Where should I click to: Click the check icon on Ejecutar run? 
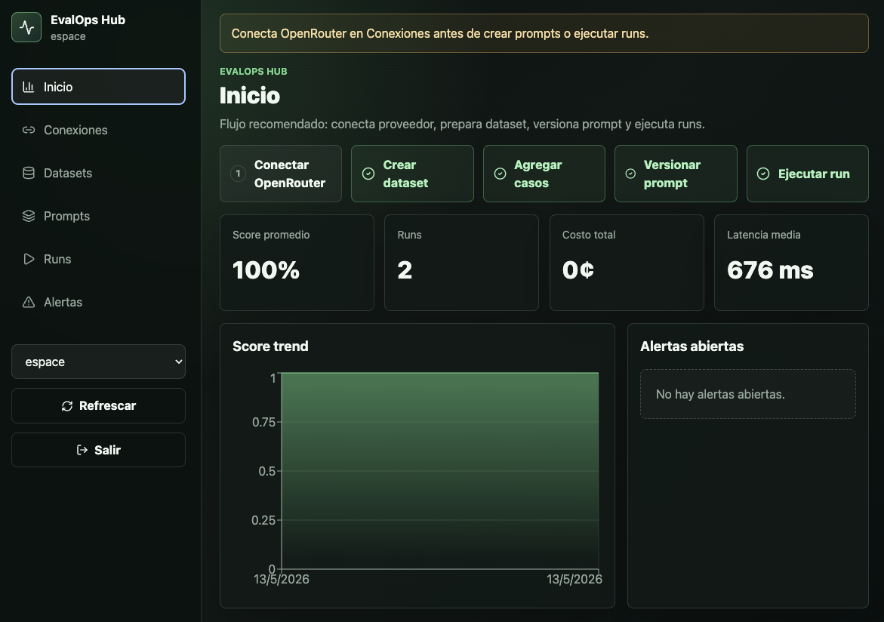click(x=762, y=174)
